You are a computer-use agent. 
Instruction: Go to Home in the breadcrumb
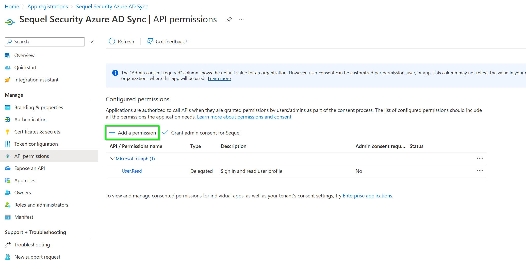[x=12, y=7]
